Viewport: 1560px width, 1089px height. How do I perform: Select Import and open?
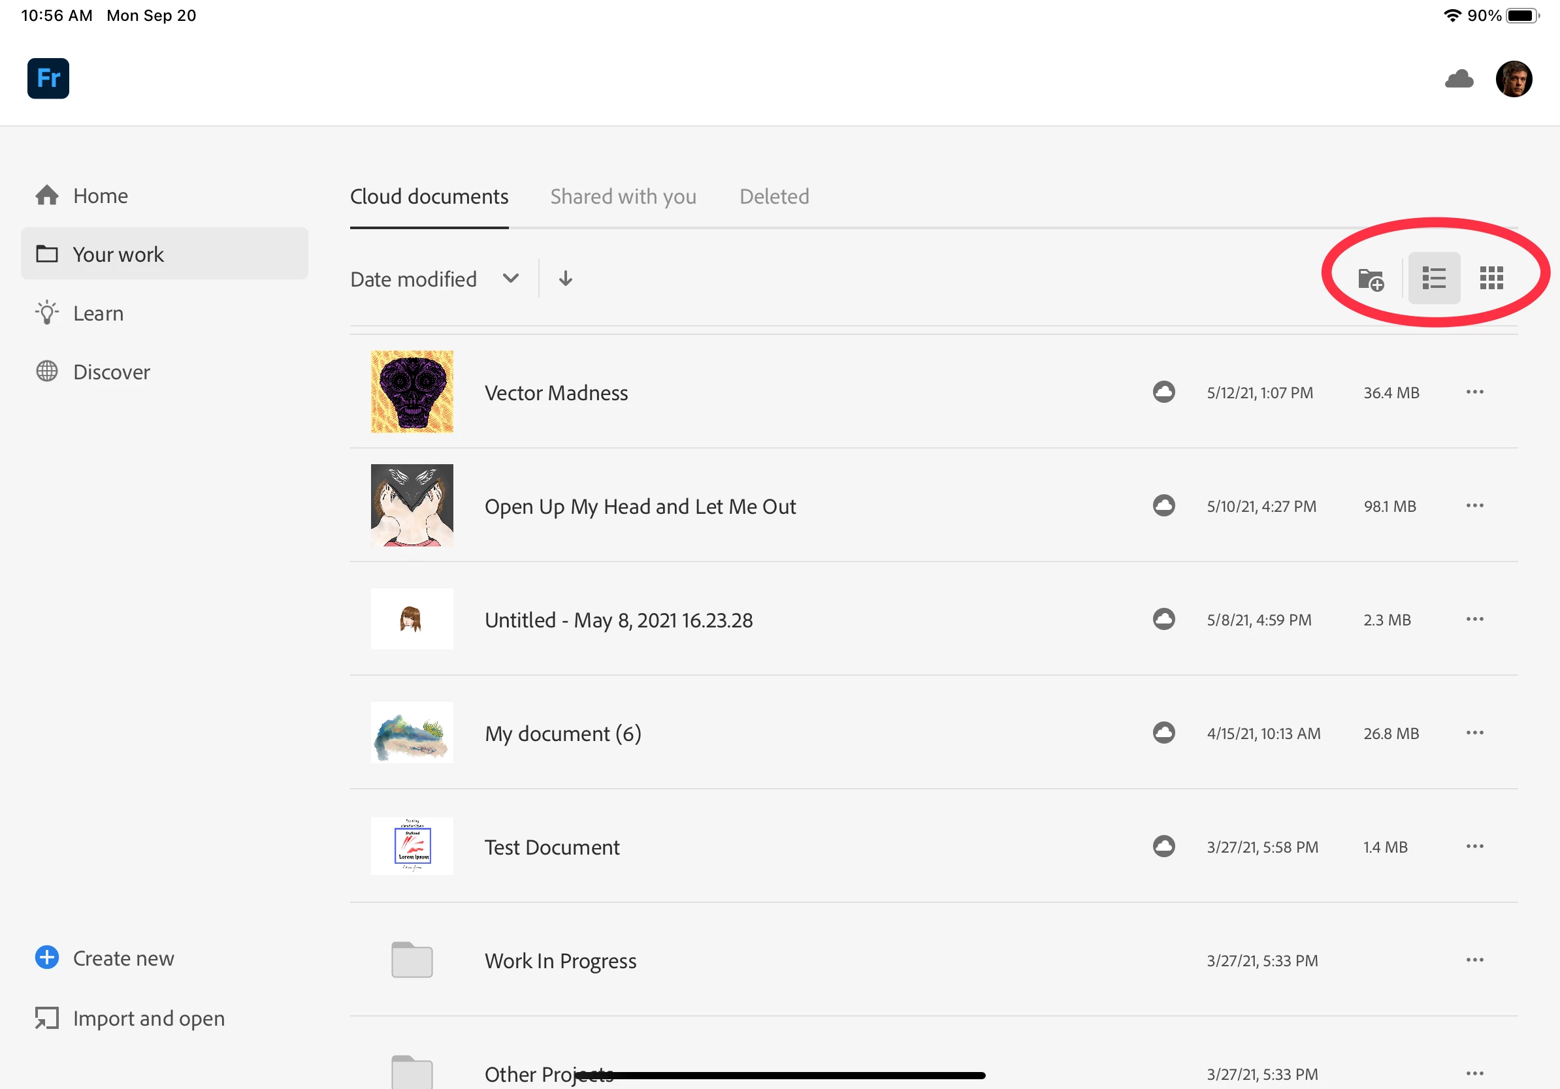[148, 1018]
